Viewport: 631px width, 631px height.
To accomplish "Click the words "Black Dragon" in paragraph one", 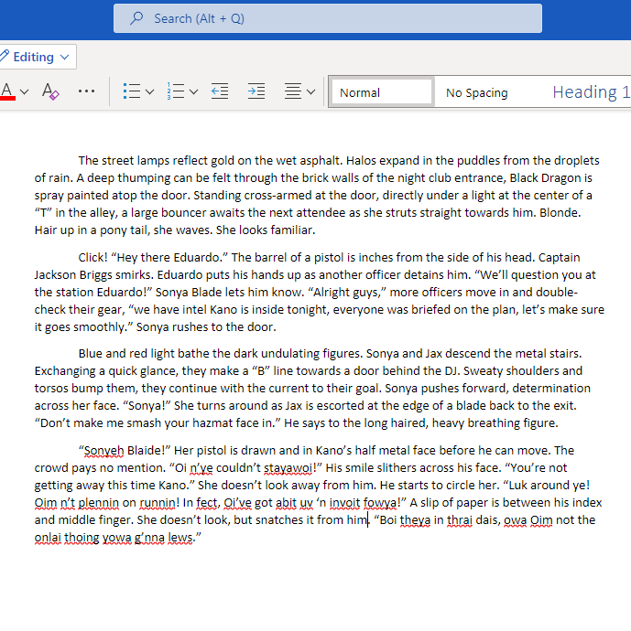I will [x=545, y=178].
